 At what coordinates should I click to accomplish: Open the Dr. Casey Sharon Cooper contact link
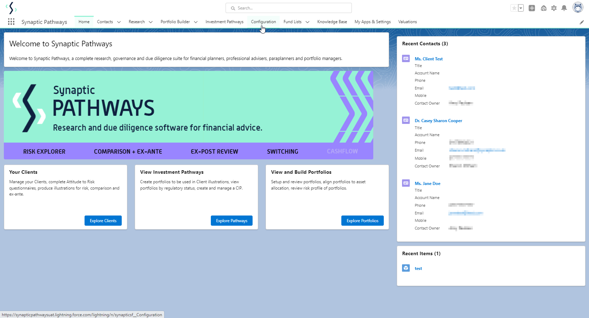point(439,121)
